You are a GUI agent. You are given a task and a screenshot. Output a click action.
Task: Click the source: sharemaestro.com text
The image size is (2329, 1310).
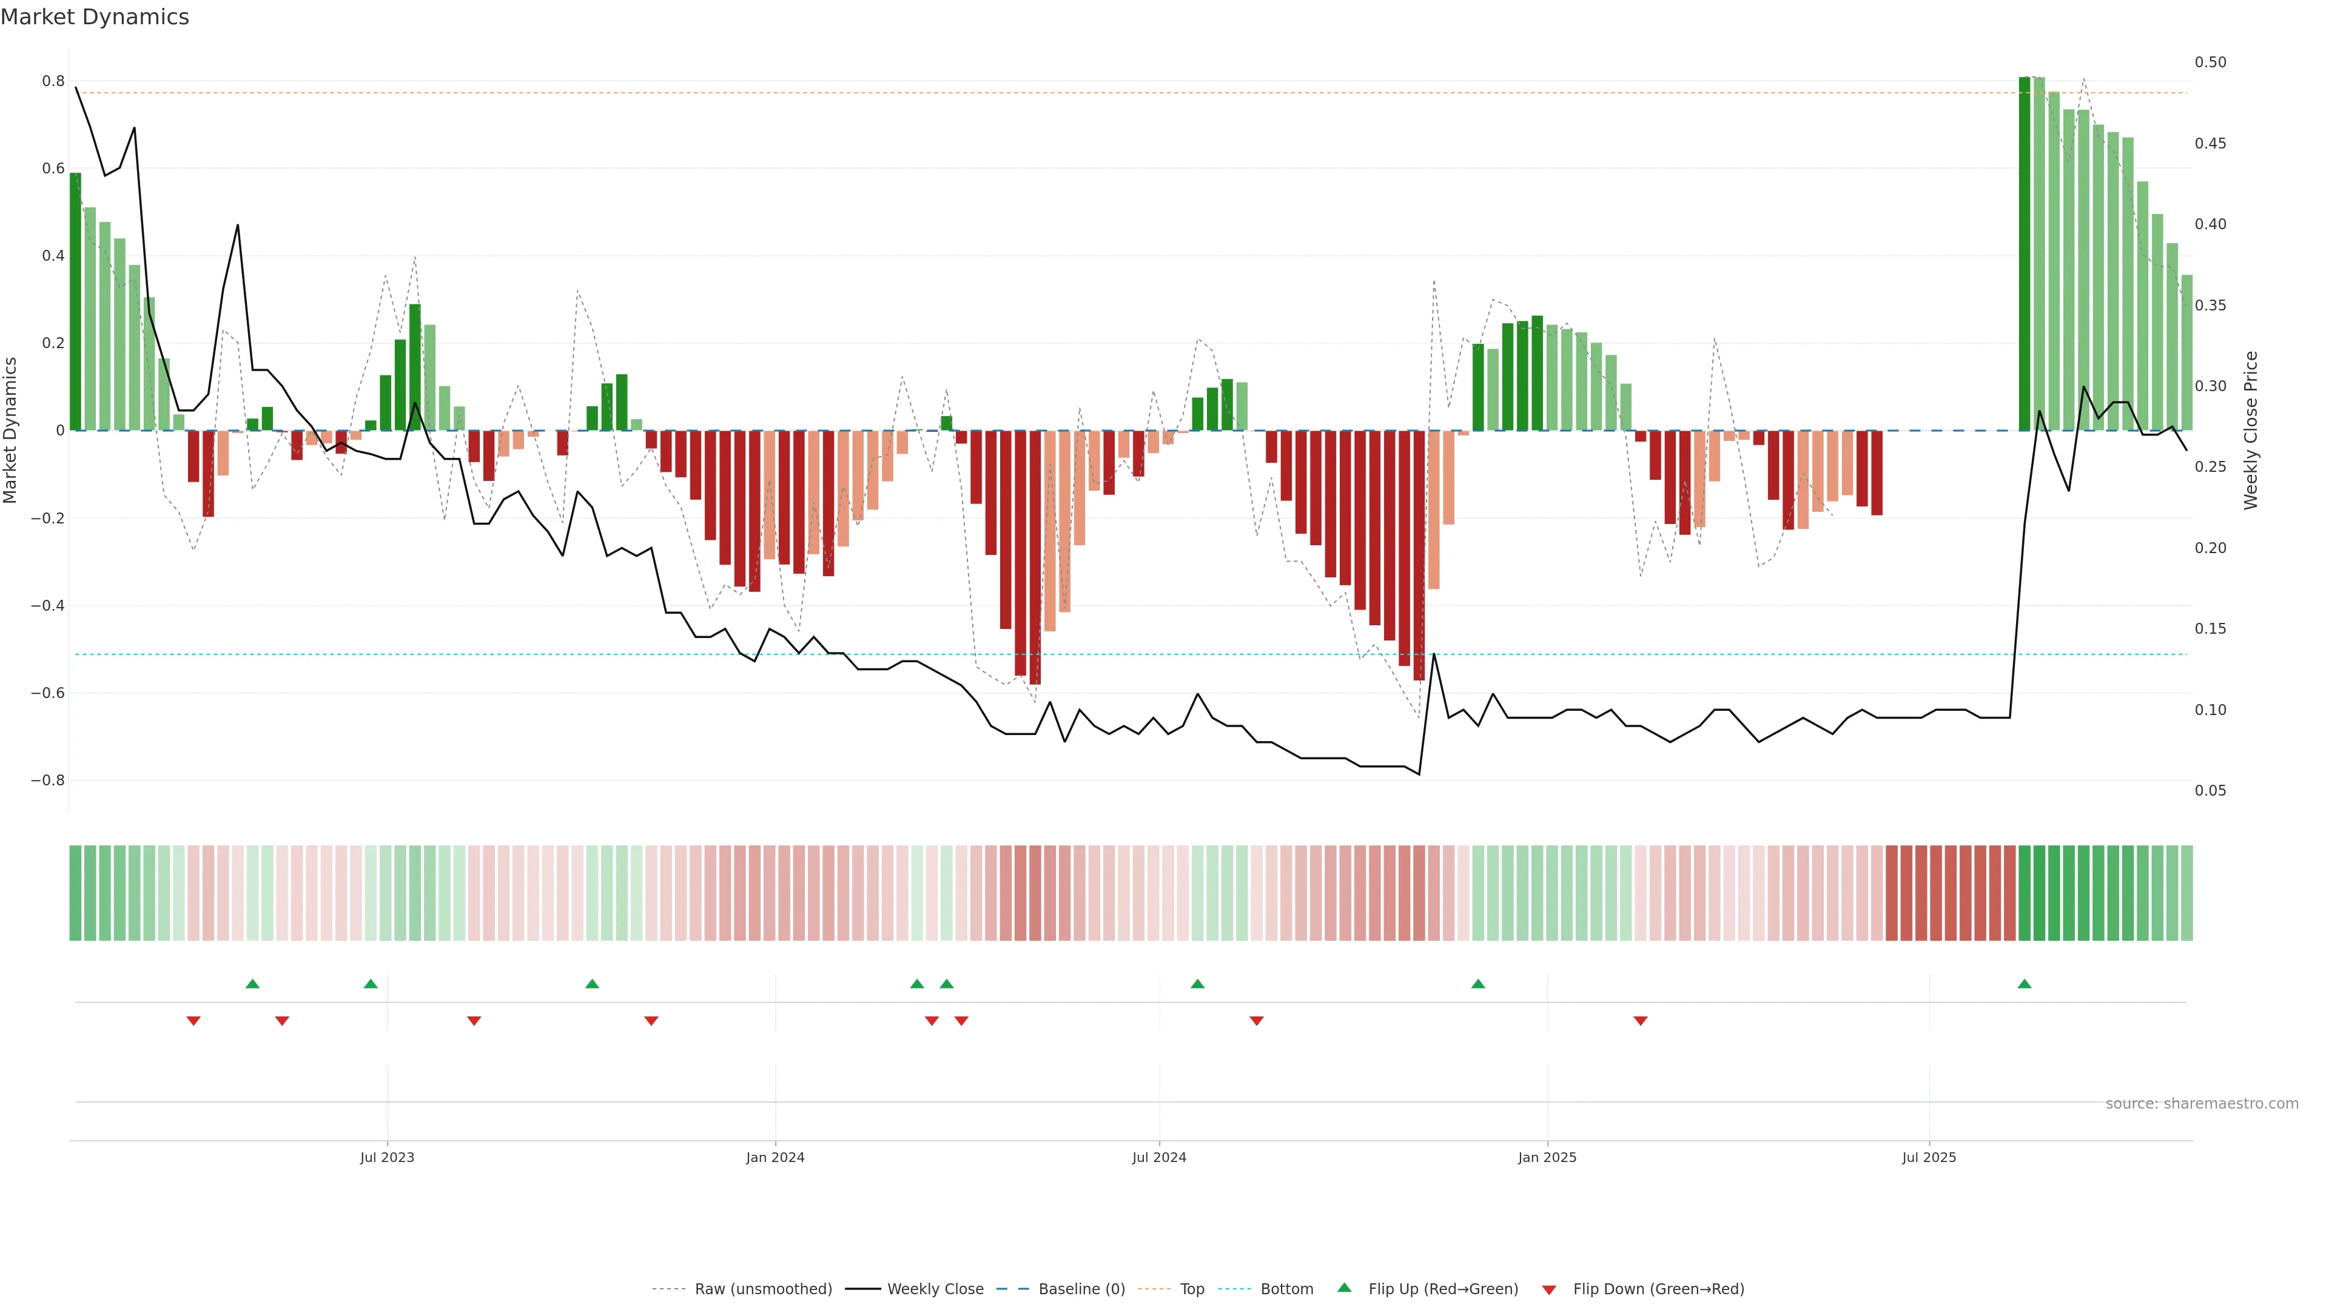2202,1104
